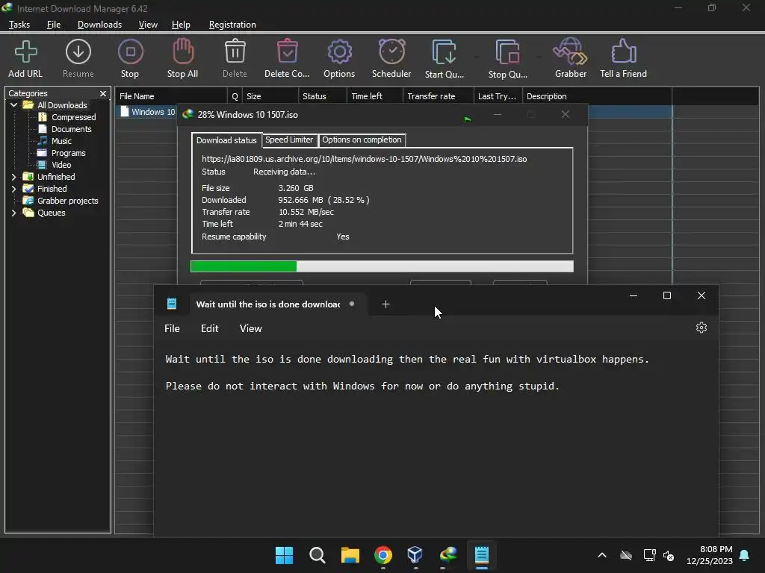This screenshot has width=765, height=573.
Task: Select the All Downloads folder
Action: coord(57,105)
